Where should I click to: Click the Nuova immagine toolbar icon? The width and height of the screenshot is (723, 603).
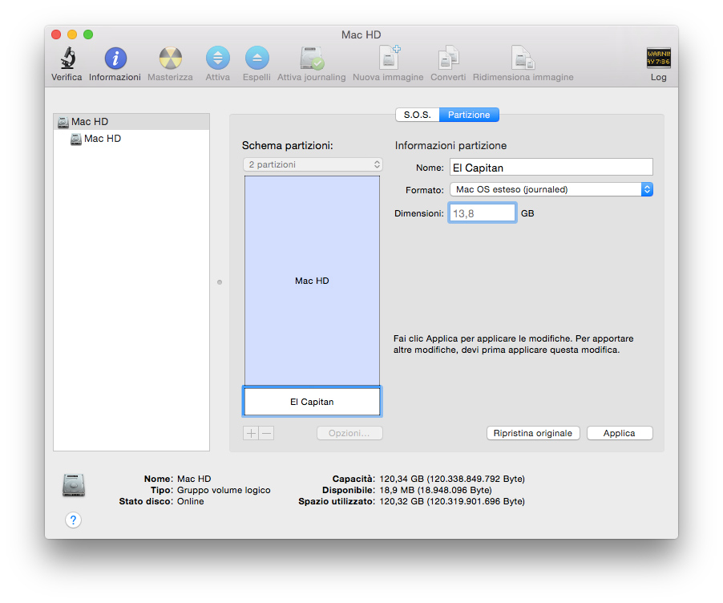(x=389, y=59)
